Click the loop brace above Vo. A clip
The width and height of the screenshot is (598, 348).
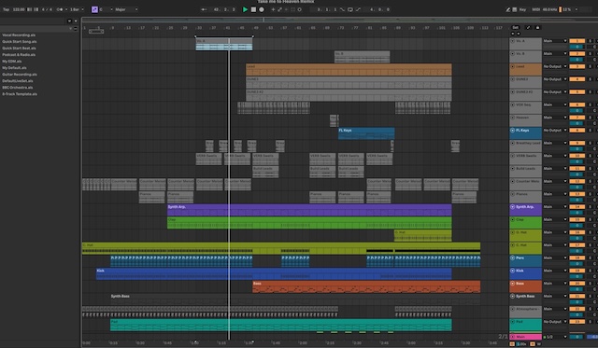tap(224, 36)
